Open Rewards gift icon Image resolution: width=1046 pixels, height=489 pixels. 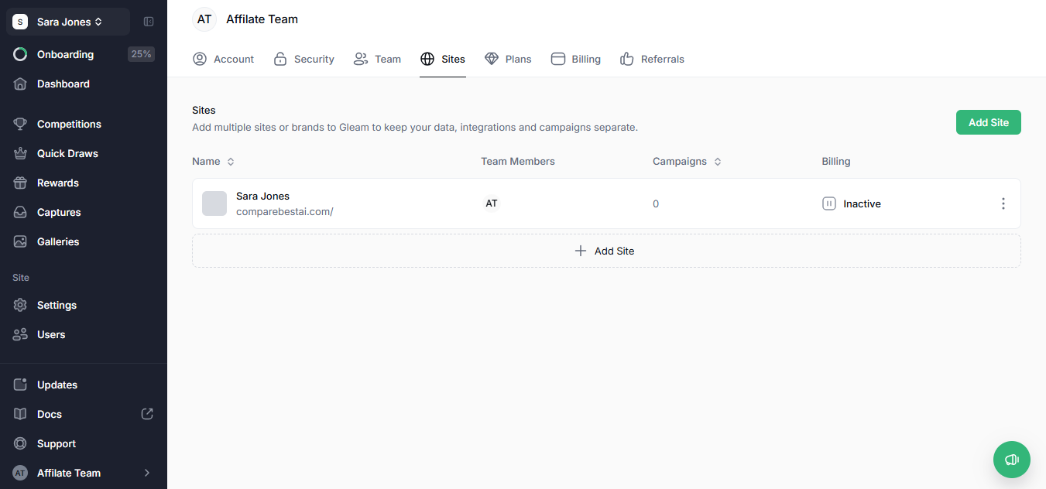coord(20,183)
